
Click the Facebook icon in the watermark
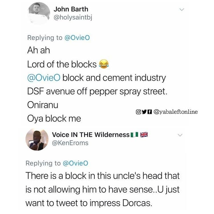149,112
